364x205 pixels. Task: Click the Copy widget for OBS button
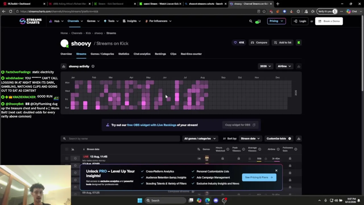[240, 125]
